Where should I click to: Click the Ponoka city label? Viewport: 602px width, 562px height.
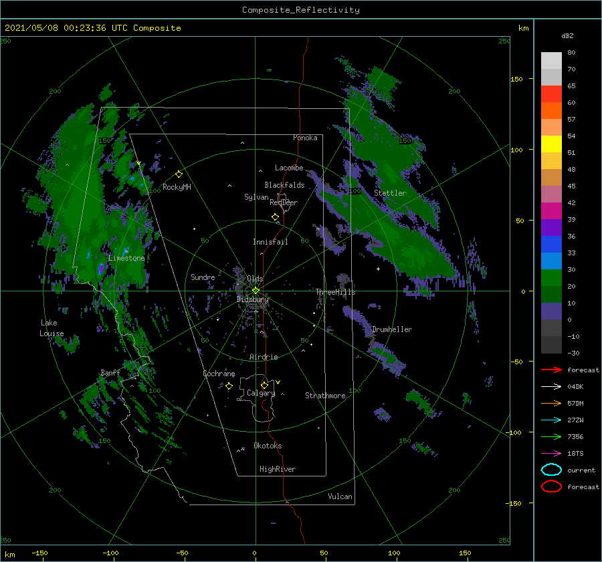(305, 138)
